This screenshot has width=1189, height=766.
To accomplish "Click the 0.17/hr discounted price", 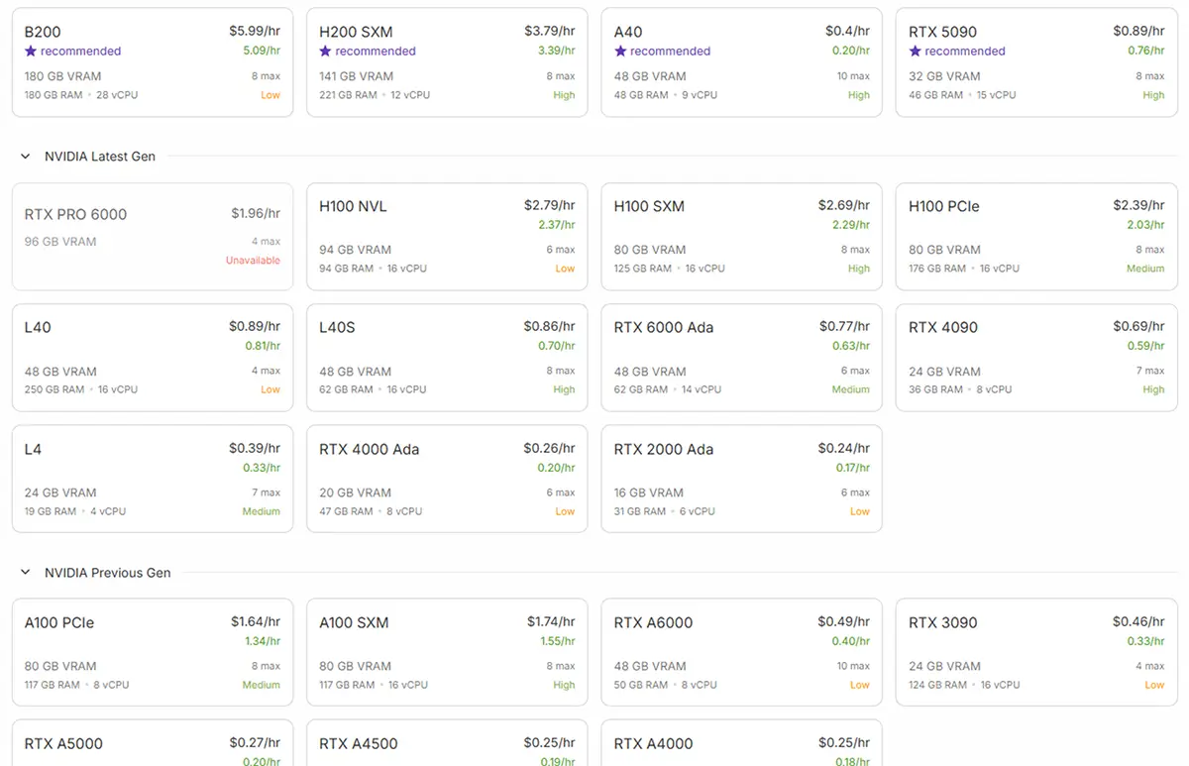I will point(851,468).
